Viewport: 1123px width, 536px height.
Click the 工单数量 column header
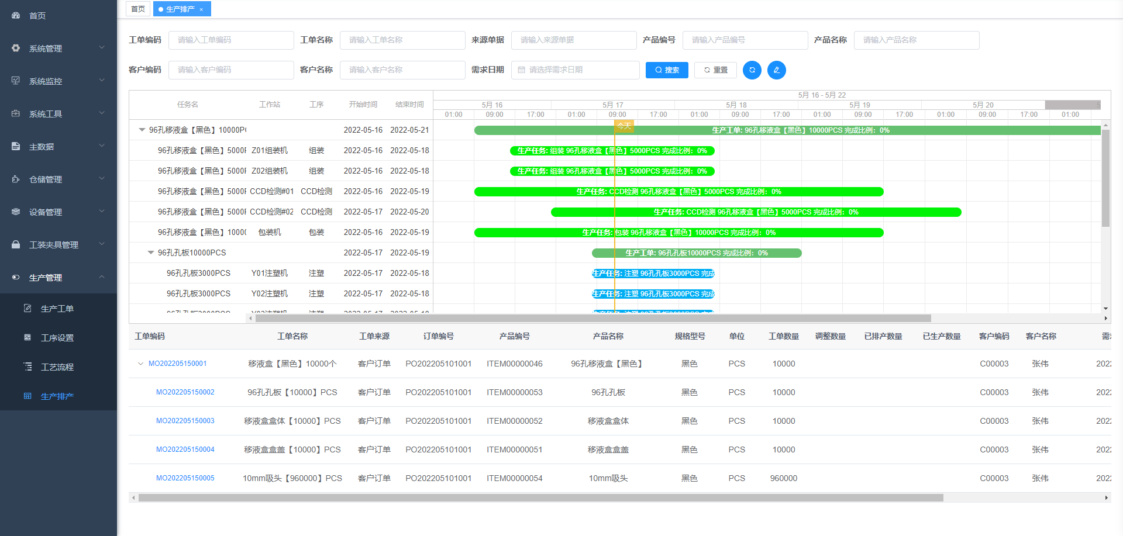(784, 336)
